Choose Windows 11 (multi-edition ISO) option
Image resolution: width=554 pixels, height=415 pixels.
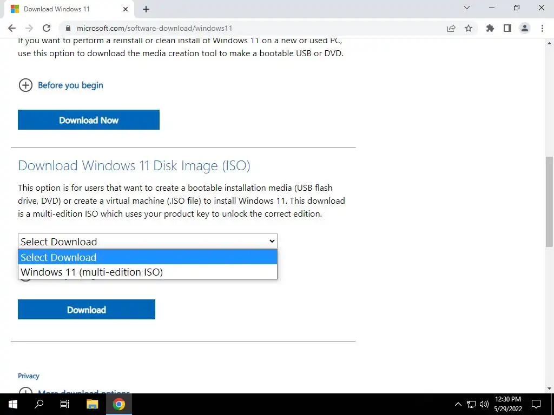(x=148, y=272)
